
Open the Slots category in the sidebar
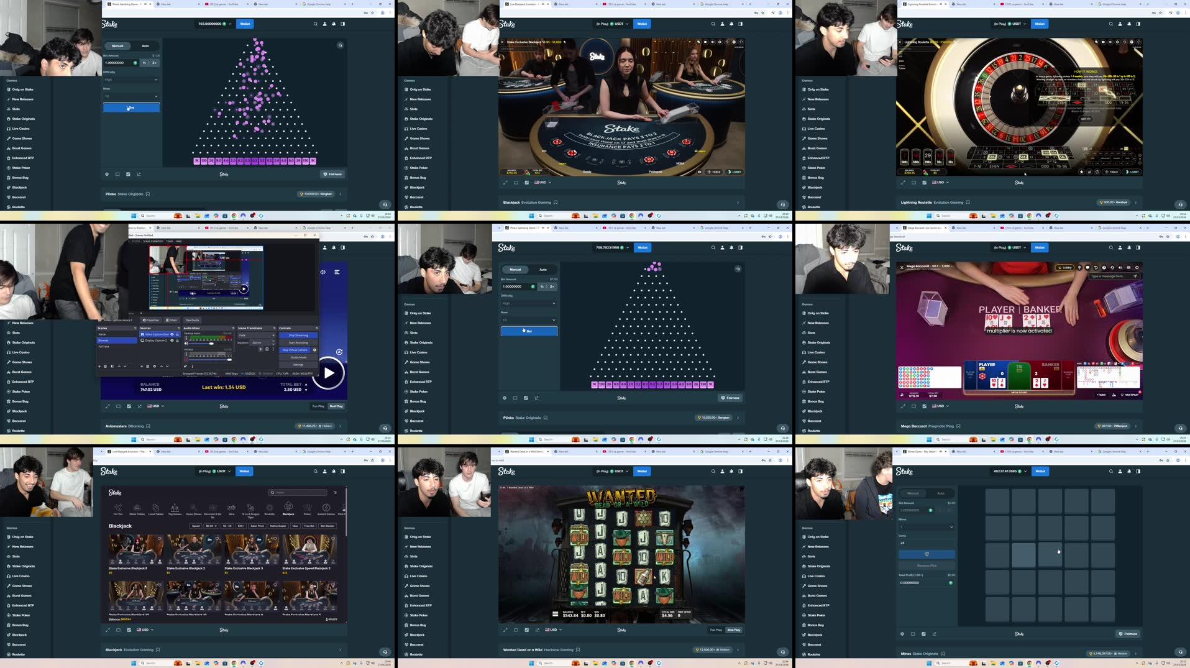tap(15, 109)
